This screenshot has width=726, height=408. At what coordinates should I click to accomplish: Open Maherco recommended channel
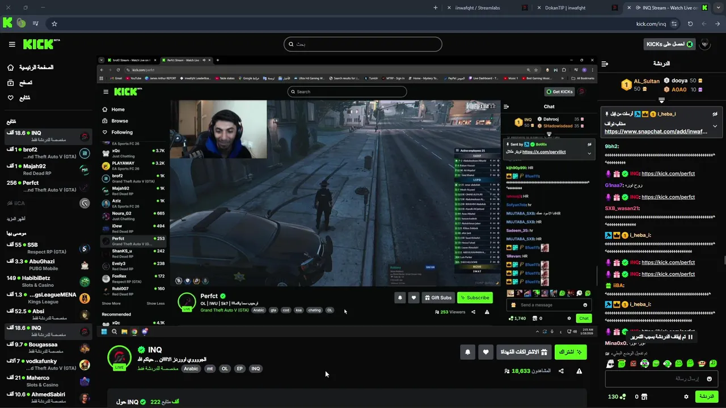click(48, 381)
